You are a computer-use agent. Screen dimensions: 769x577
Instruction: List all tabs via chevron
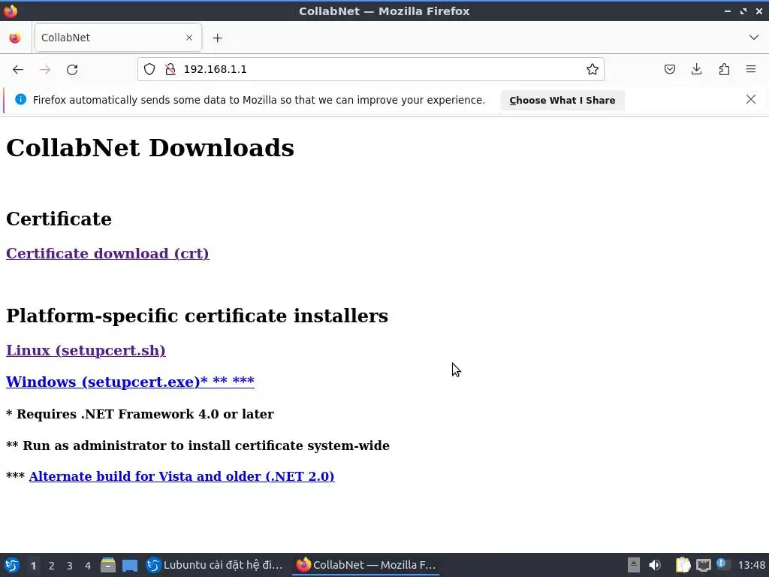(754, 38)
